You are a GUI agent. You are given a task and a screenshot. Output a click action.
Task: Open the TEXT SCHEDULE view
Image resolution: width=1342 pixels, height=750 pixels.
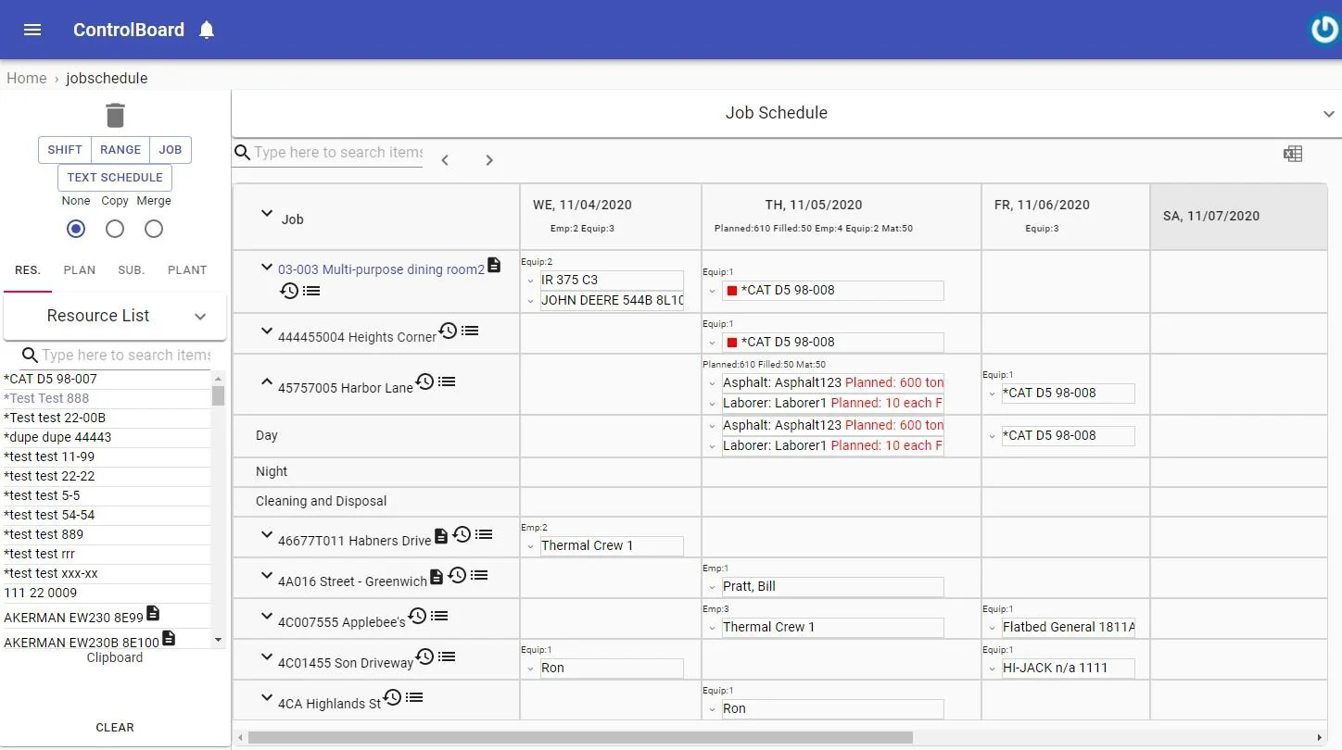click(x=114, y=177)
